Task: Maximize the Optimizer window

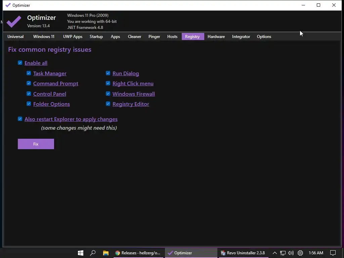Action: 318,5
